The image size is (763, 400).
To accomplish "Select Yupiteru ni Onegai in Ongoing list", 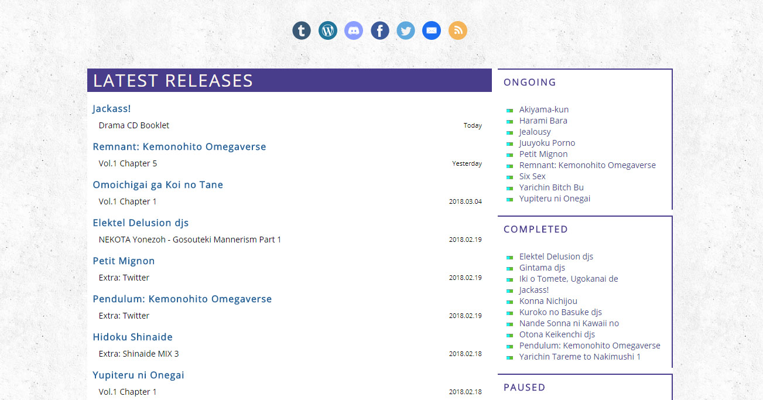I will click(555, 199).
